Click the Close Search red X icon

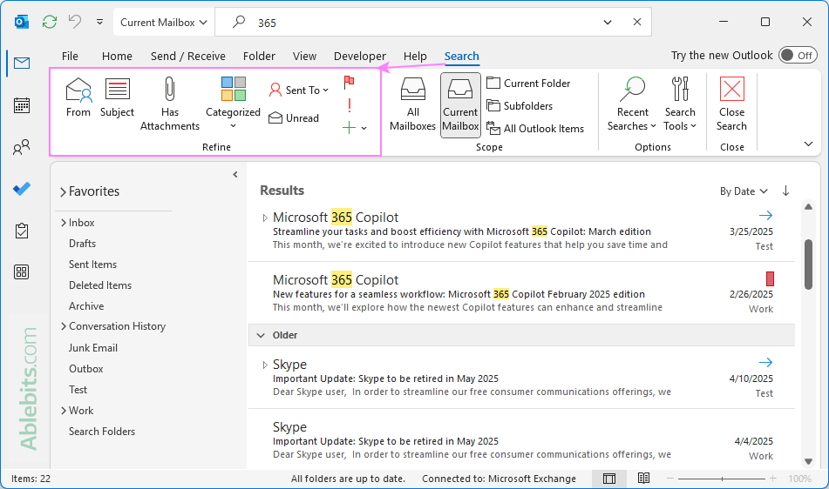(731, 90)
